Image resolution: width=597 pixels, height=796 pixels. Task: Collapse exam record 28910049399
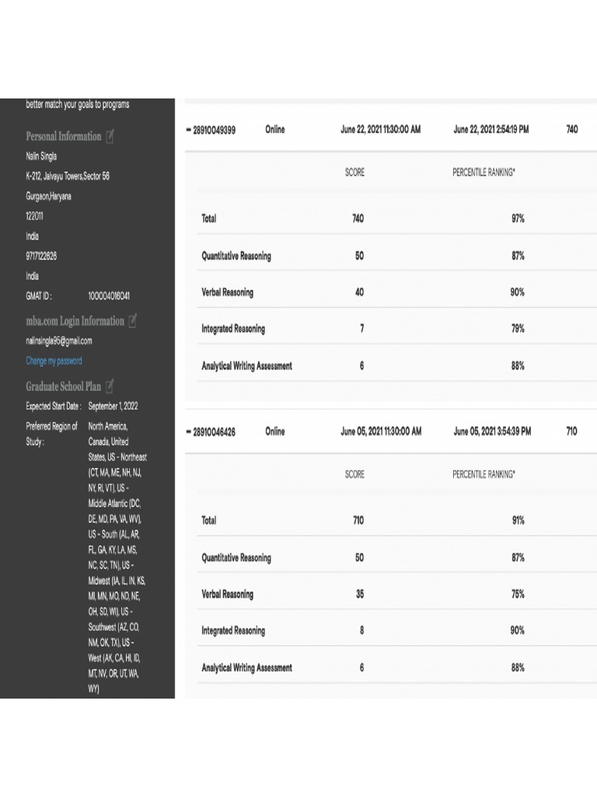(188, 130)
